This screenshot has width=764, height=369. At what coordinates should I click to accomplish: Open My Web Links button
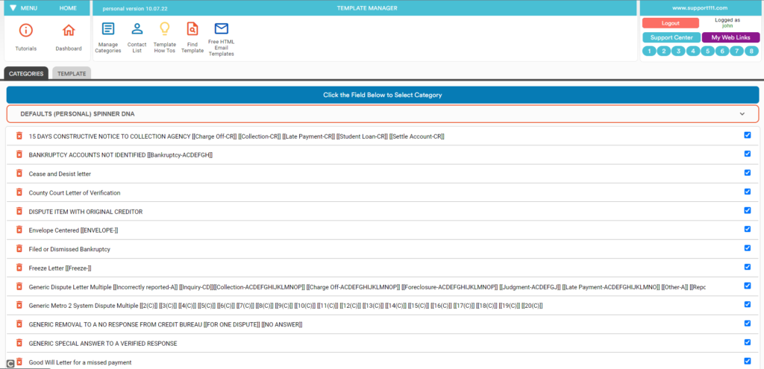pyautogui.click(x=731, y=37)
